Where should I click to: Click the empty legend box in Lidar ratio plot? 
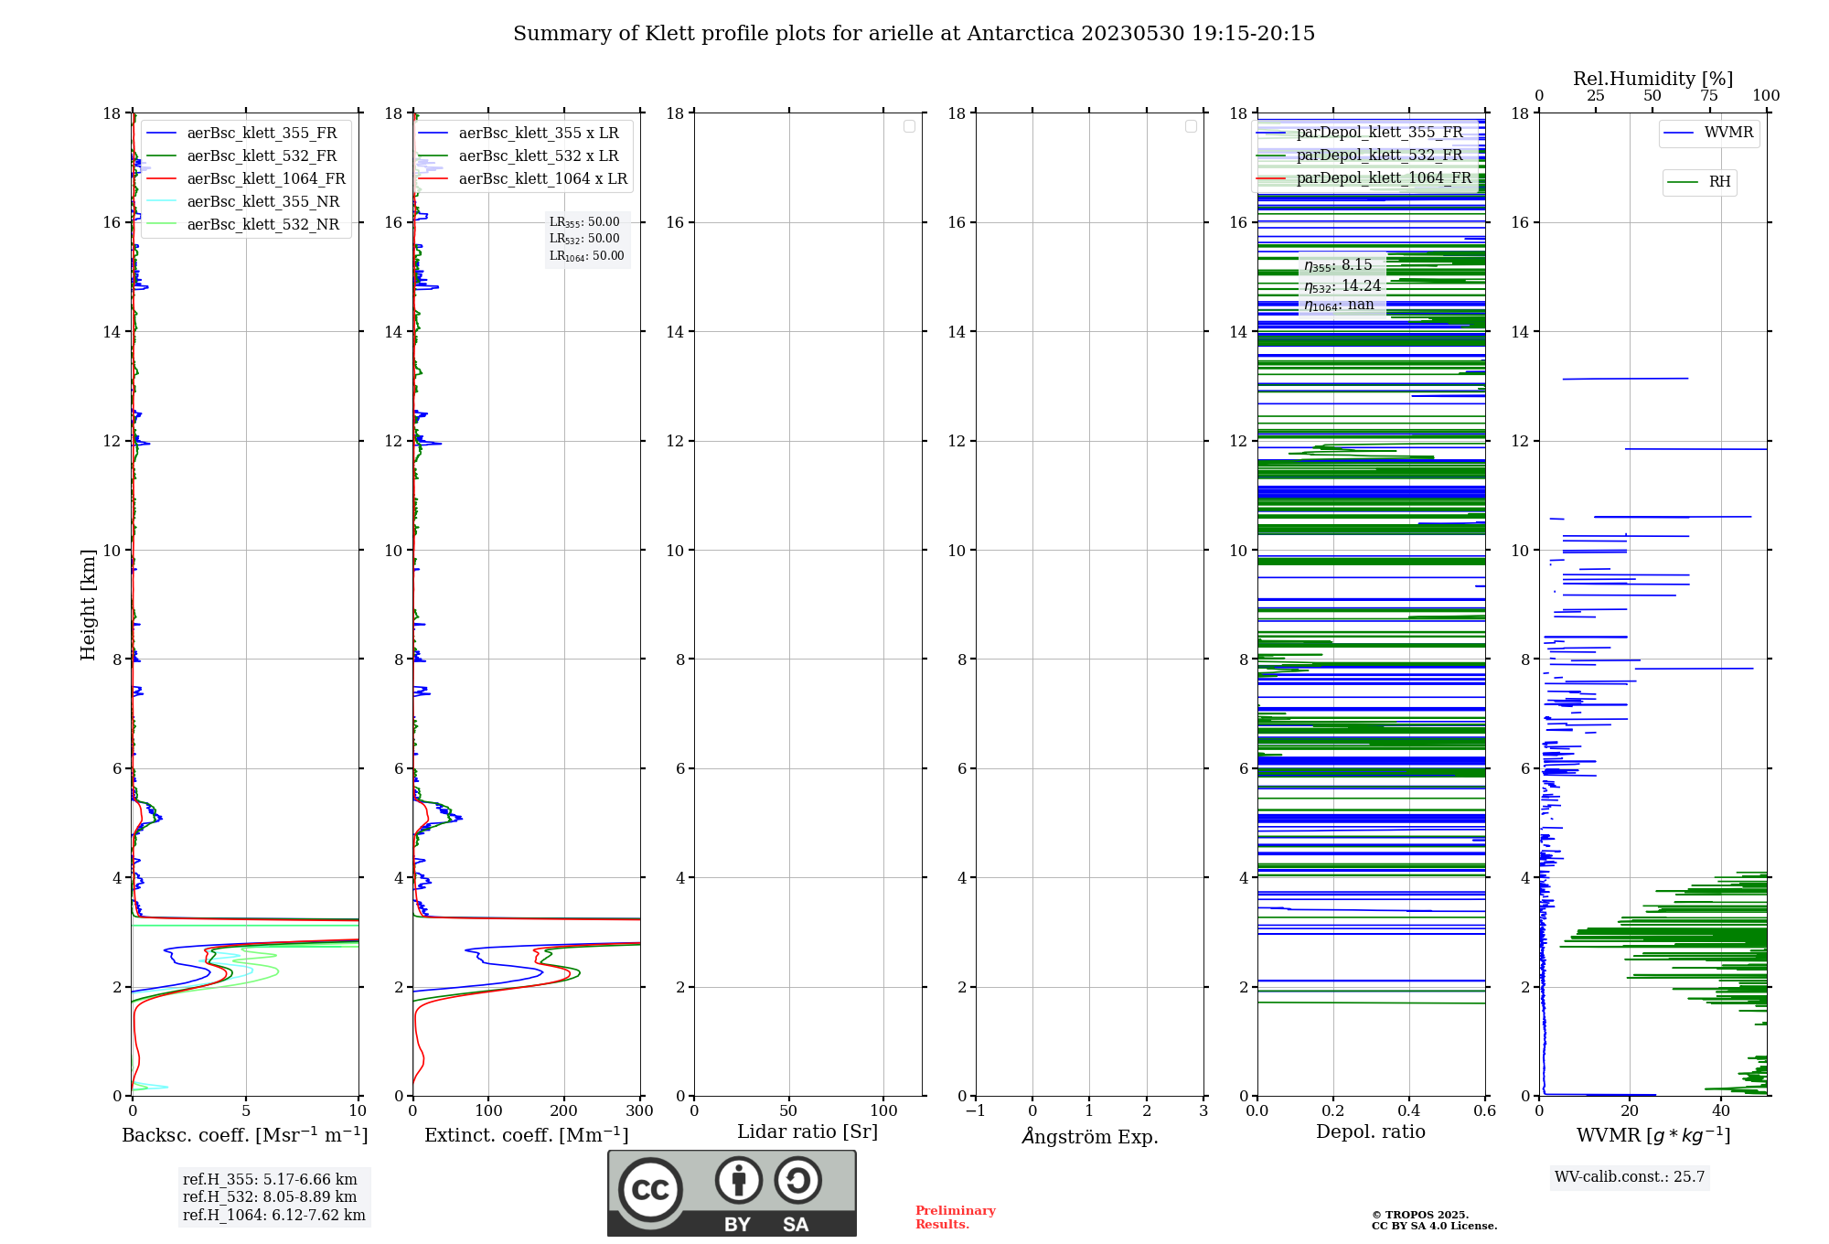[909, 126]
